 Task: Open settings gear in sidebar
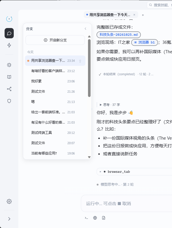pos(9,201)
